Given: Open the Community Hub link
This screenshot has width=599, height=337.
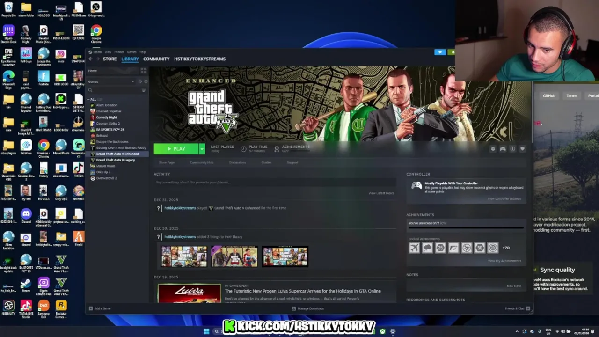Looking at the screenshot, I should 202,162.
